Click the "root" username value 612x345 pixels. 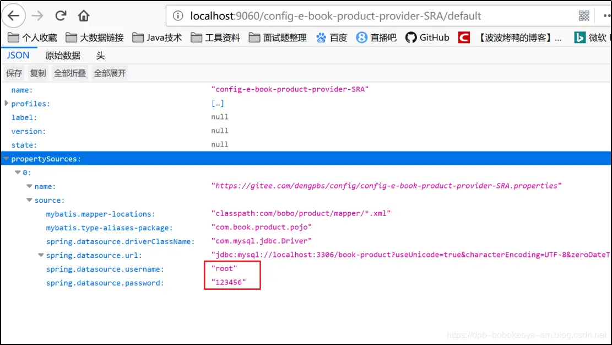(x=224, y=268)
